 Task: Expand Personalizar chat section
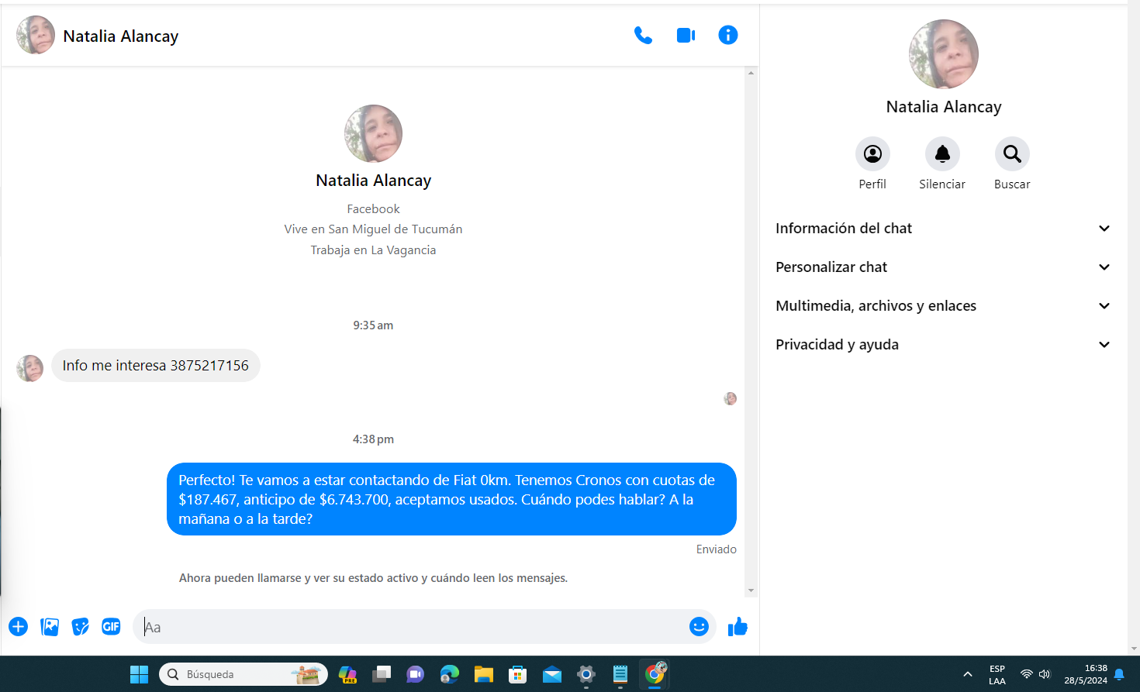[x=942, y=267]
